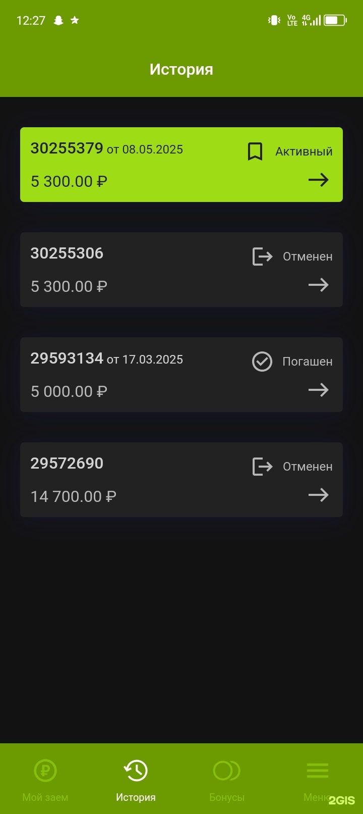Tap the bonus coins icon in bottom bar
Screen dimensions: 363x814
click(x=226, y=771)
